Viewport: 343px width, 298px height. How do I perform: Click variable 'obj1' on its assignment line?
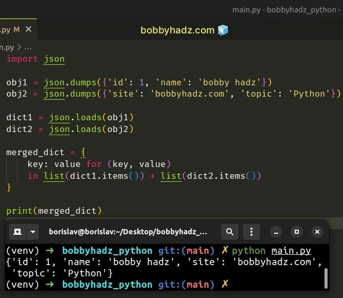[16, 82]
